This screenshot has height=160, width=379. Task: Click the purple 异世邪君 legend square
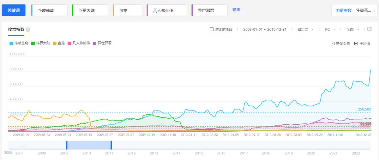[94, 43]
